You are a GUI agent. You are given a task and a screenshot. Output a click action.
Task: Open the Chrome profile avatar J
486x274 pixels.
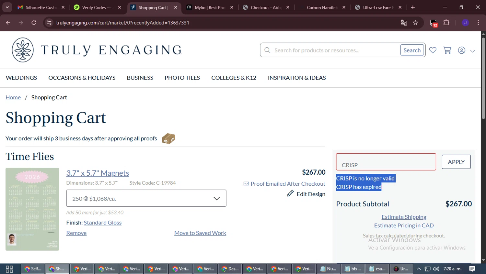point(465,23)
